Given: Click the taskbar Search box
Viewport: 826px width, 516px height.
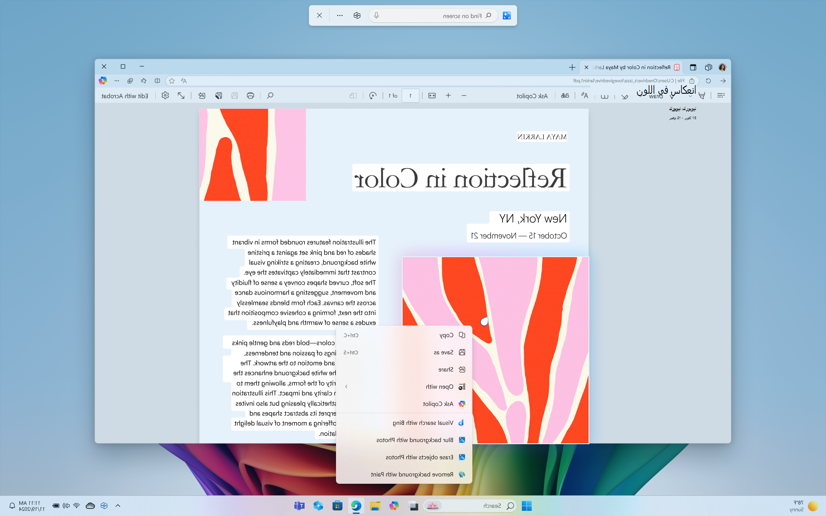Looking at the screenshot, I should (x=470, y=506).
